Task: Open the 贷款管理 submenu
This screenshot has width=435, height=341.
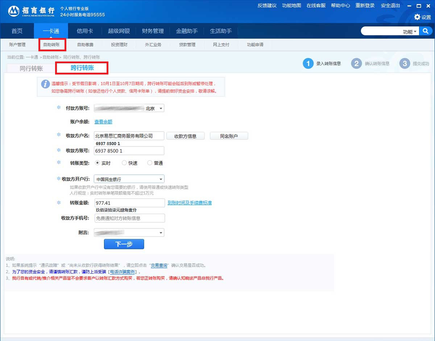Action: point(187,45)
